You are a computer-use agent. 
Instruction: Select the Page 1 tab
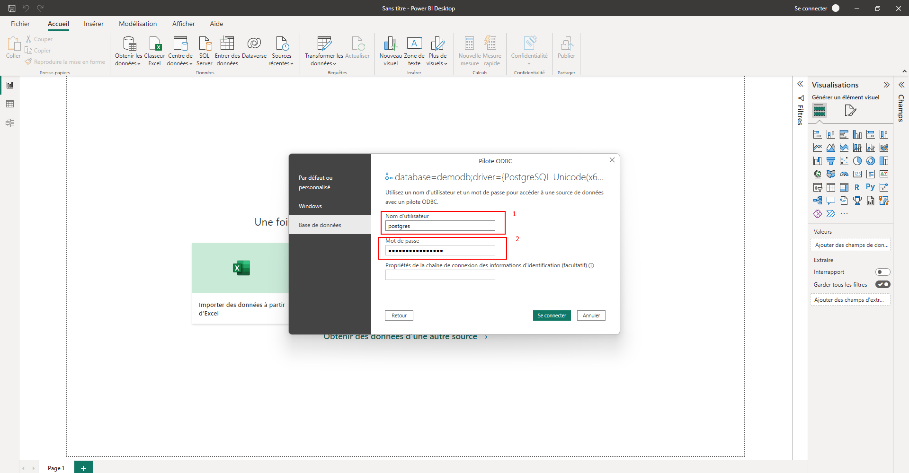(56, 468)
